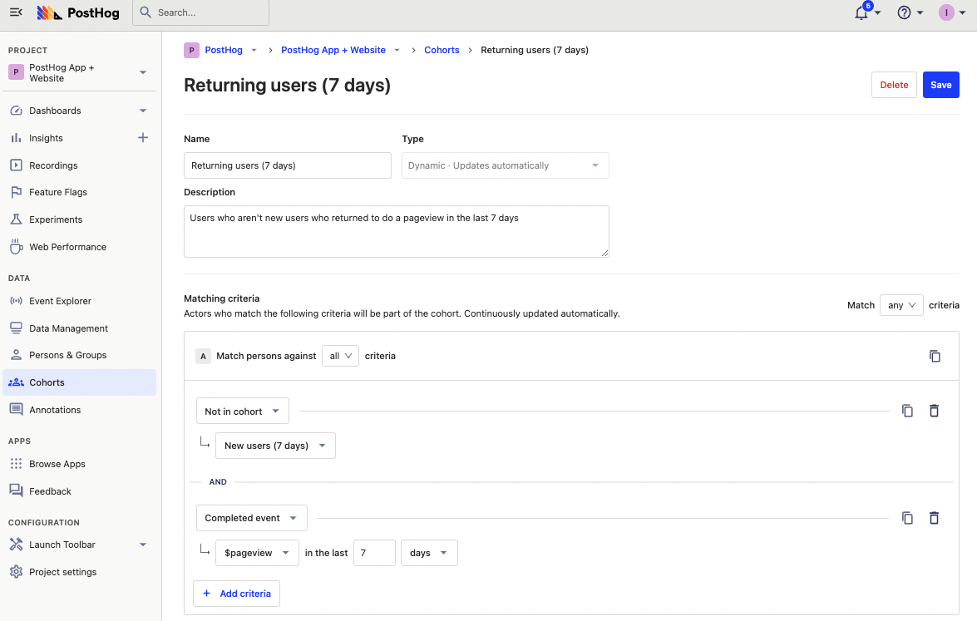Collapse the sidebar with the hamburger icon
Screen dimensions: 977x621
[16, 12]
